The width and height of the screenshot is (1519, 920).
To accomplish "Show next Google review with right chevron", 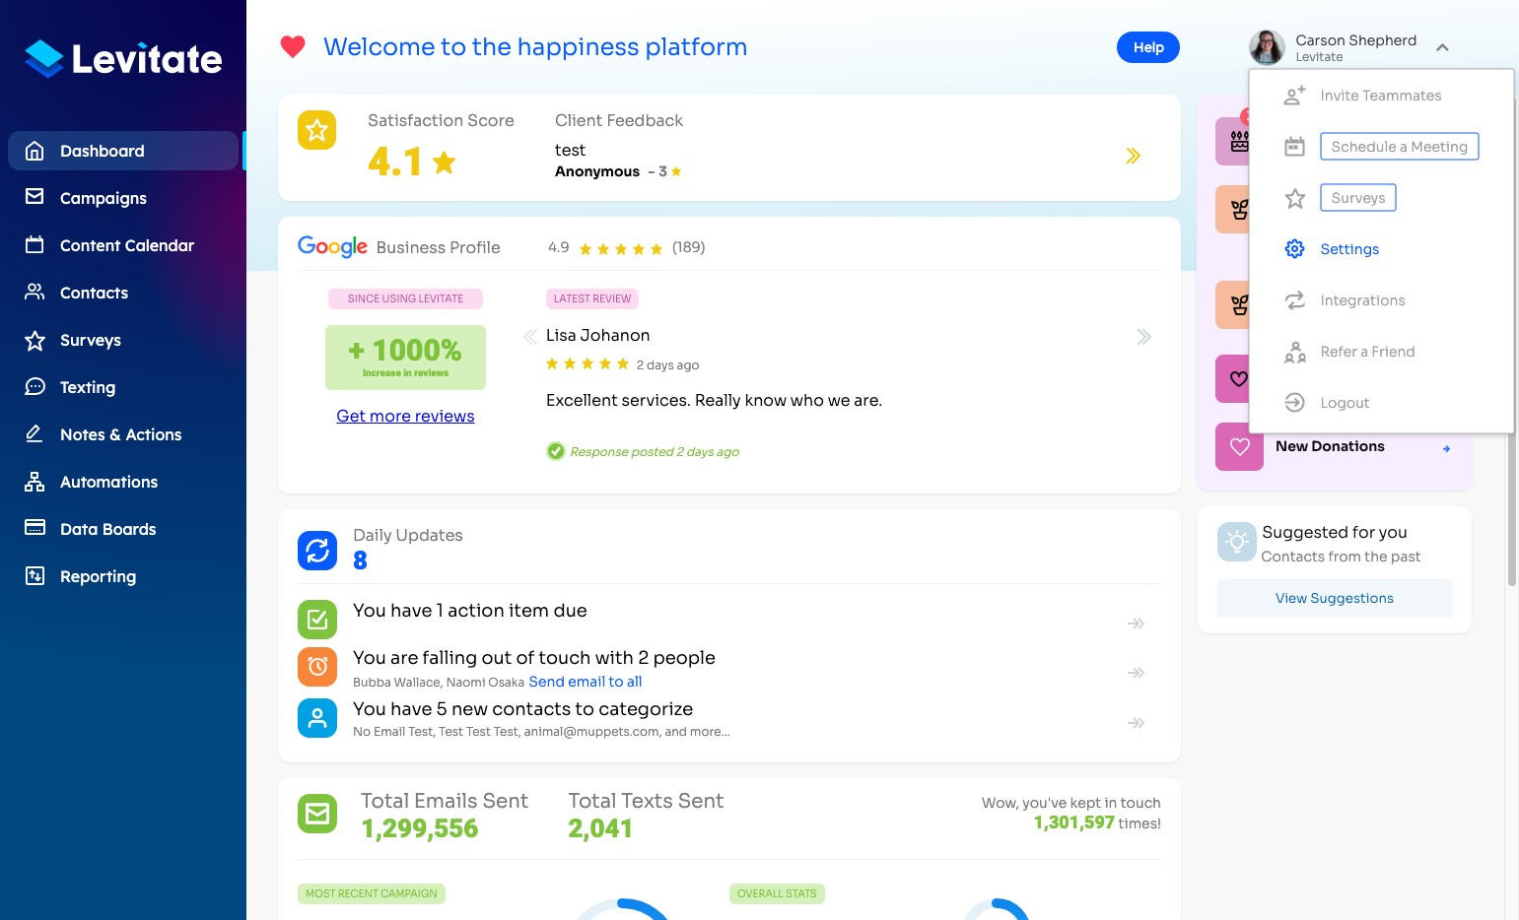I will point(1143,337).
